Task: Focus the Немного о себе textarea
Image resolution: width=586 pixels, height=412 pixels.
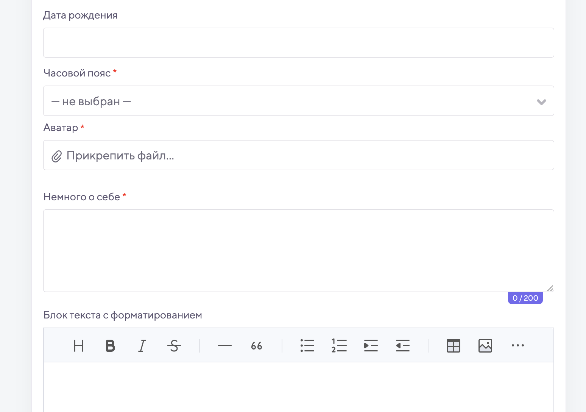Action: (299, 251)
